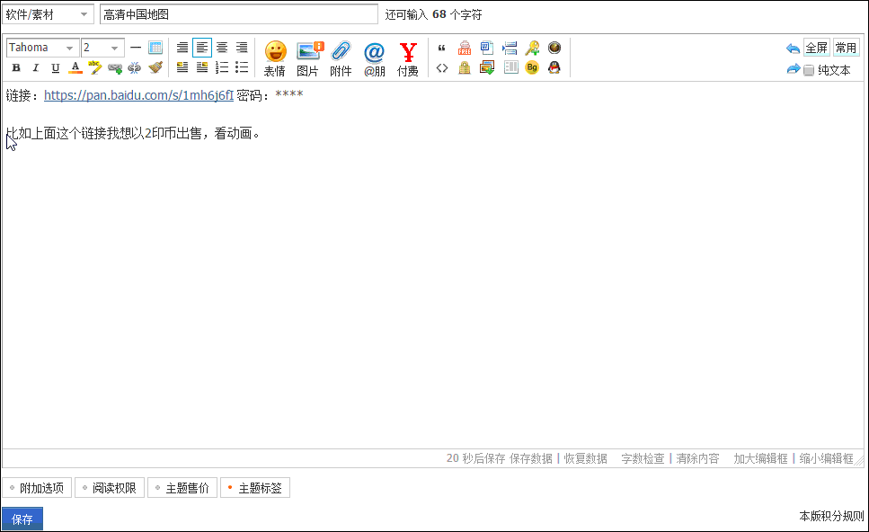Click 恢复数据 to restore data
The image size is (869, 532).
[586, 458]
